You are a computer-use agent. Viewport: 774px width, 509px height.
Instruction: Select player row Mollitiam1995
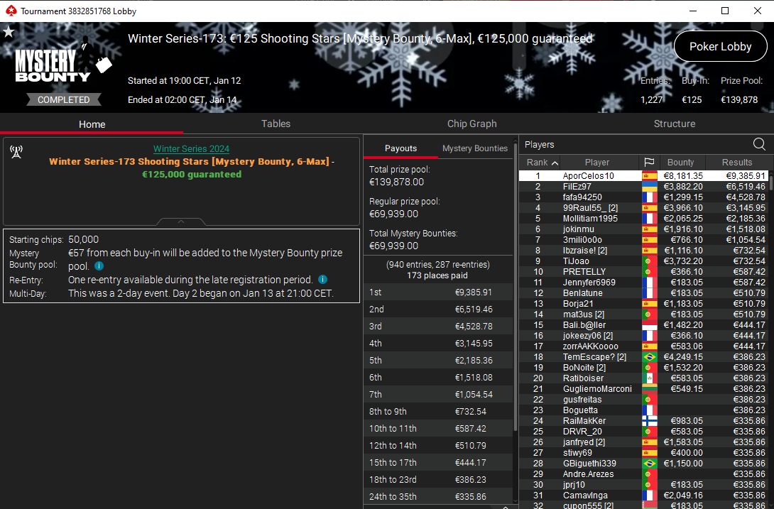coord(643,218)
